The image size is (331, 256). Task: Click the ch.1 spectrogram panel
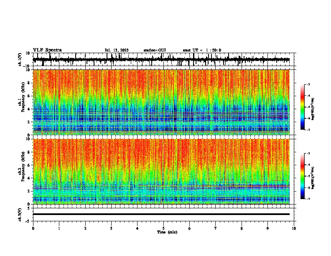[161, 102]
